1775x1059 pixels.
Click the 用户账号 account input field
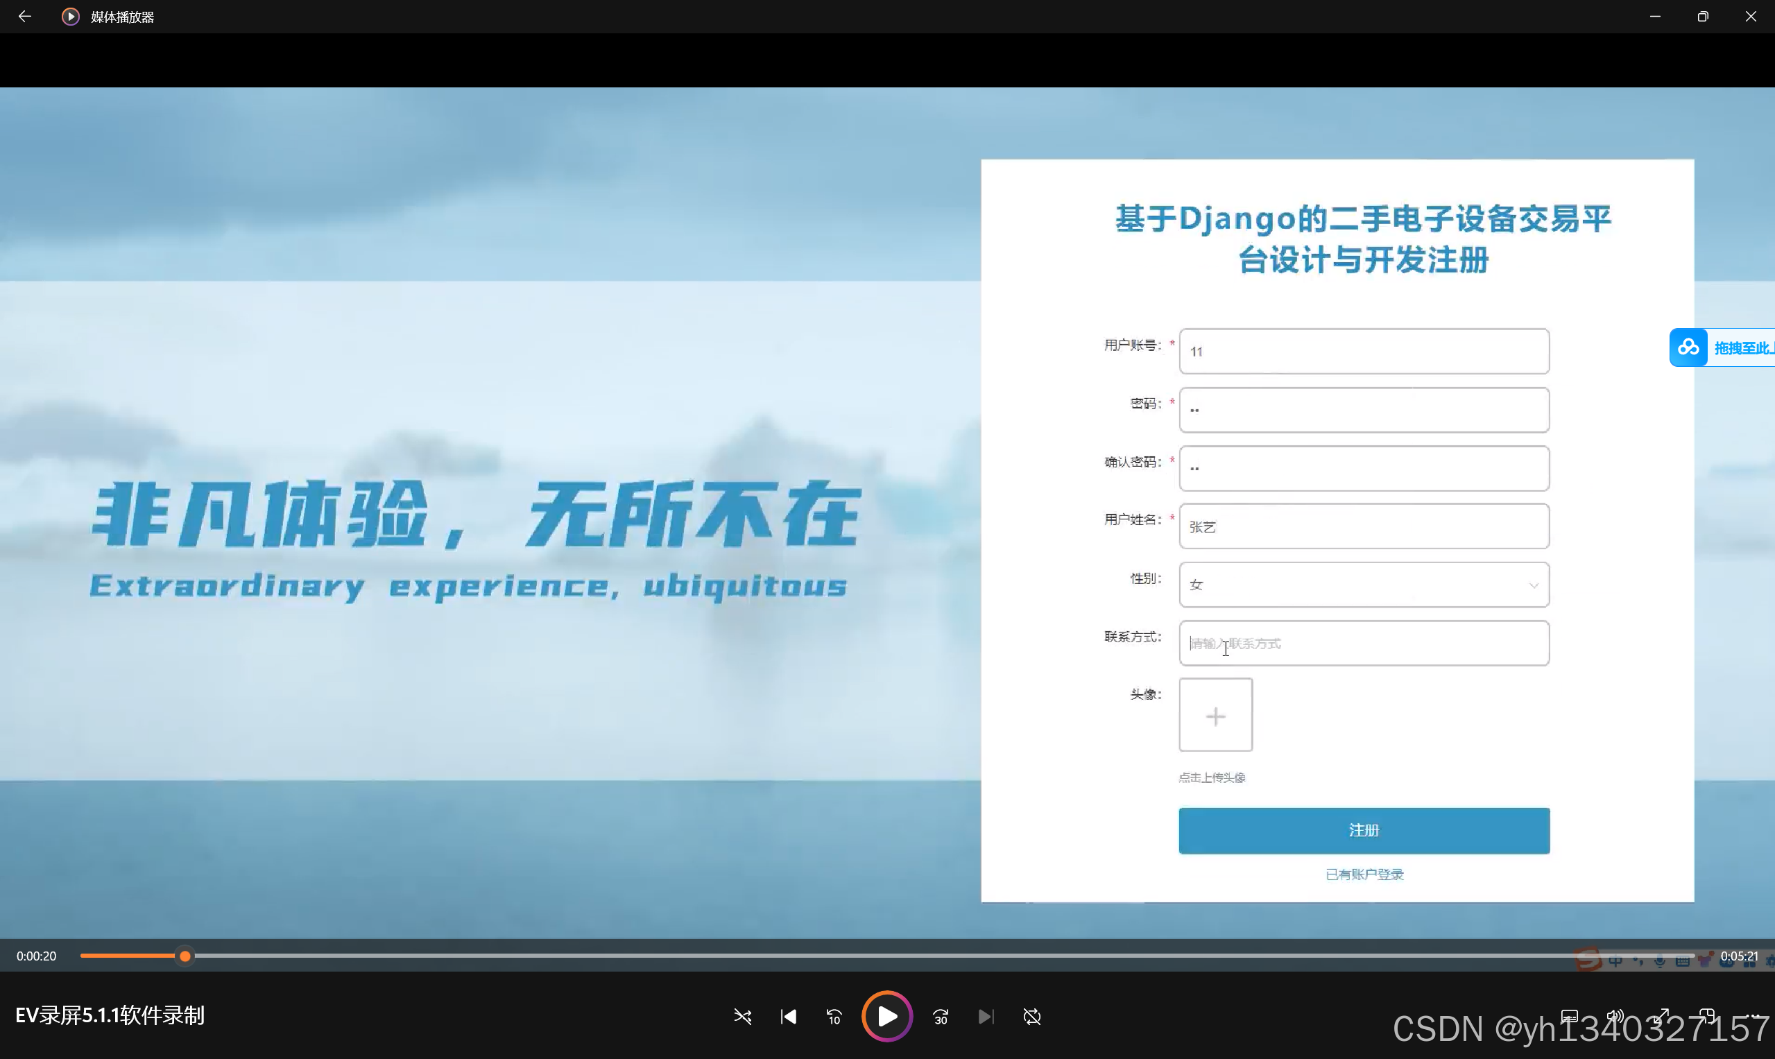click(1363, 351)
